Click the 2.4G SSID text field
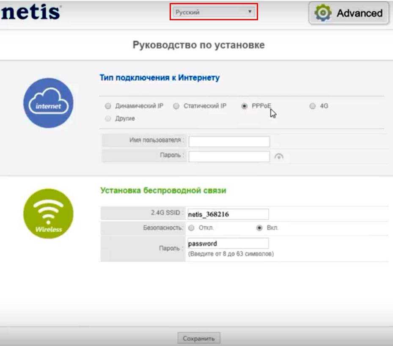This screenshot has height=346, width=393. click(227, 214)
